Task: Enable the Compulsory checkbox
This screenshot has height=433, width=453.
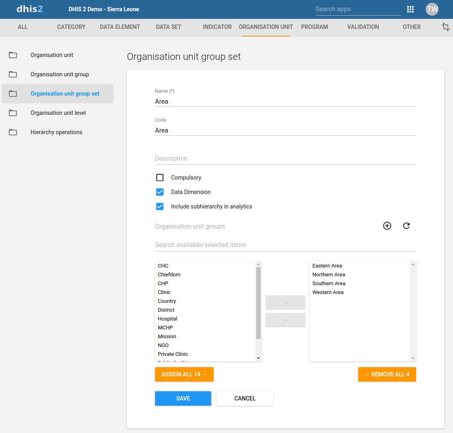Action: (x=160, y=178)
